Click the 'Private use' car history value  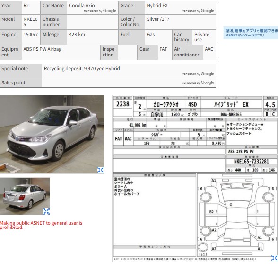(202, 37)
